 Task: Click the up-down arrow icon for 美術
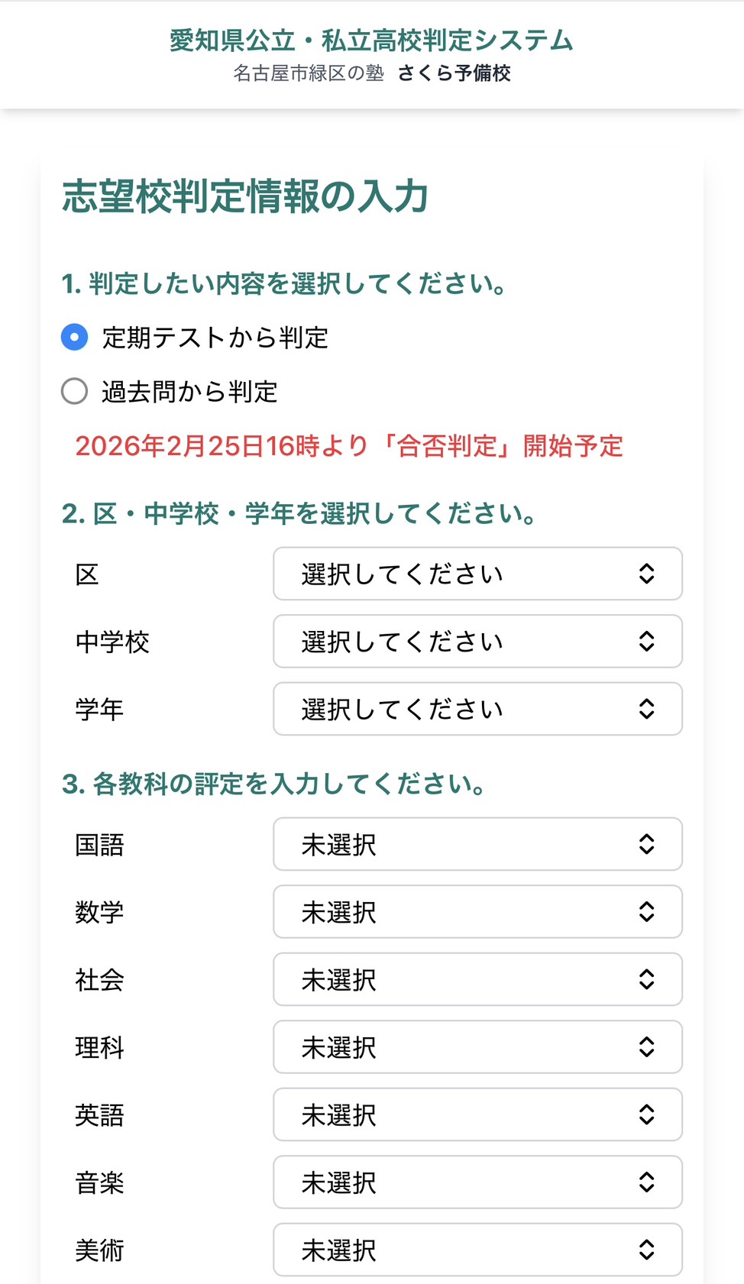pyautogui.click(x=646, y=1250)
